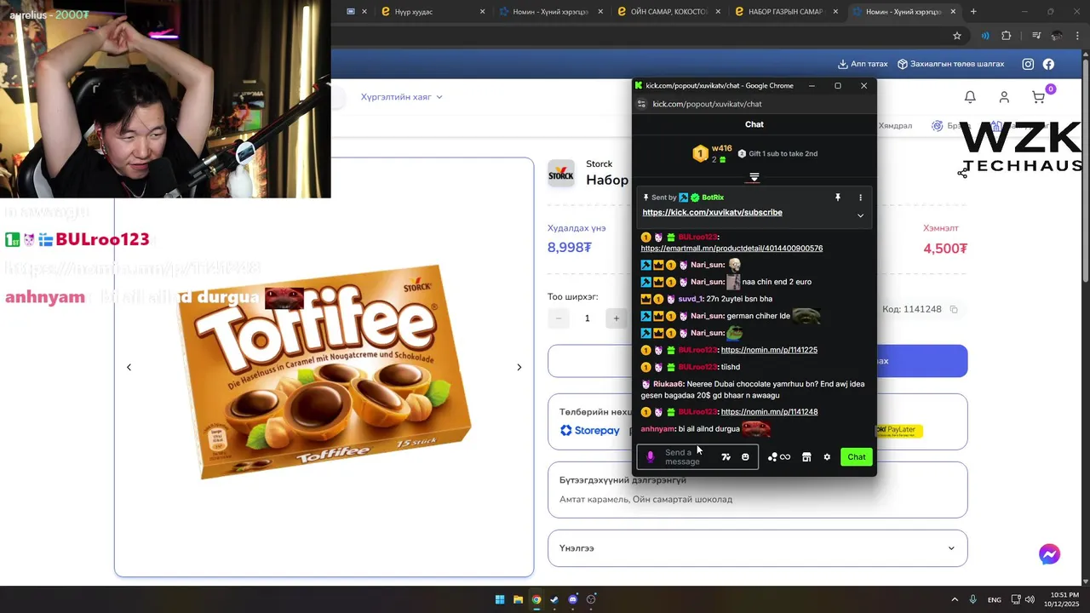Open a new browser tab
This screenshot has height=613, width=1090.
pyautogui.click(x=973, y=12)
